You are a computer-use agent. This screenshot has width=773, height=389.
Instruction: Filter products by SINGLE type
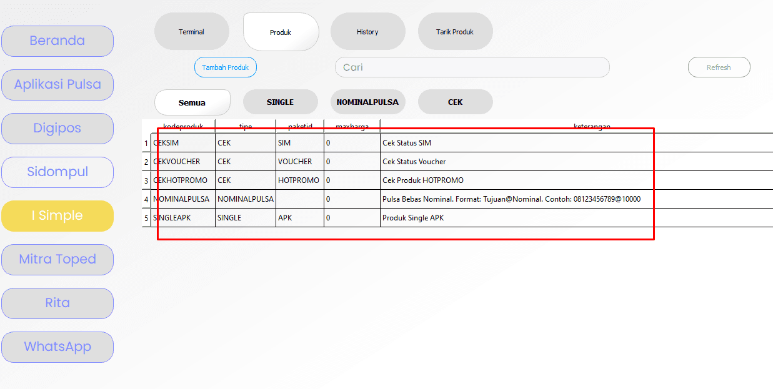click(x=280, y=102)
